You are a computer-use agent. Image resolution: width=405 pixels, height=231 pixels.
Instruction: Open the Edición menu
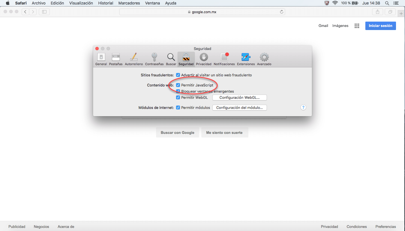(x=57, y=3)
